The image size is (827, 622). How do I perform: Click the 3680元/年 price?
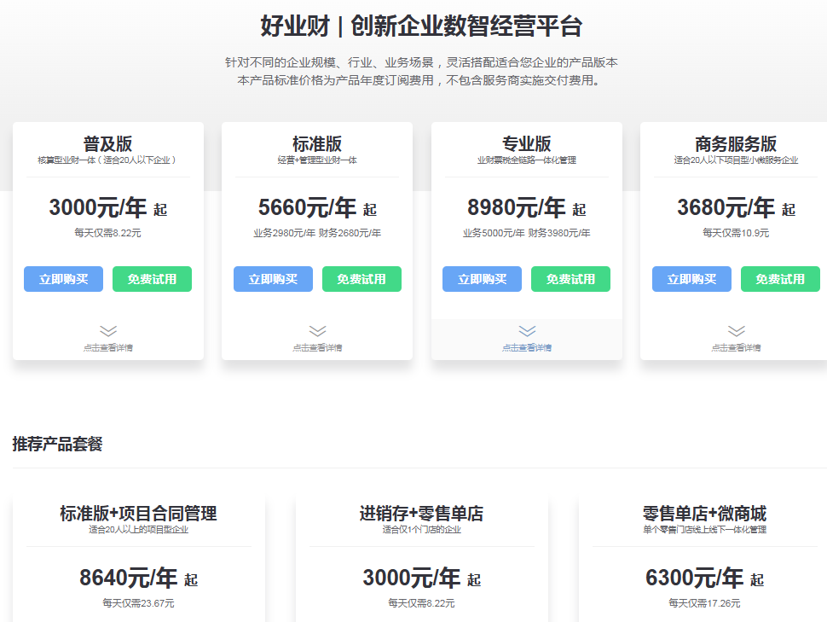tap(737, 207)
